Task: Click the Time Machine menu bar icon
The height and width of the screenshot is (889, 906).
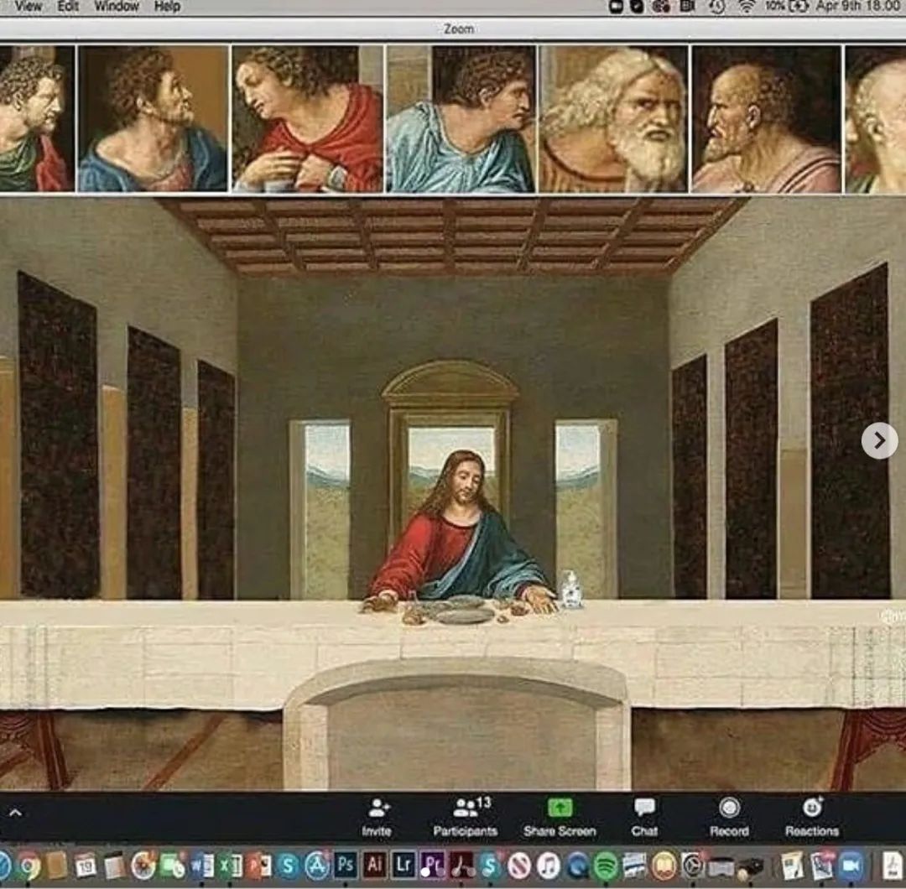Action: click(x=717, y=7)
